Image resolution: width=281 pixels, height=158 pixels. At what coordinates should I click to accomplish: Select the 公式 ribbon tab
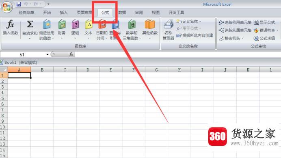point(105,13)
